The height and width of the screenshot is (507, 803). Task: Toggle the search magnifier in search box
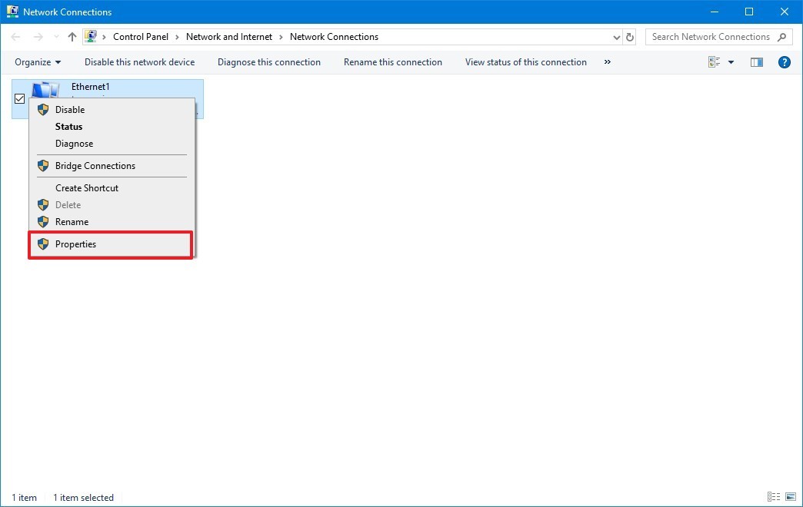tap(783, 36)
